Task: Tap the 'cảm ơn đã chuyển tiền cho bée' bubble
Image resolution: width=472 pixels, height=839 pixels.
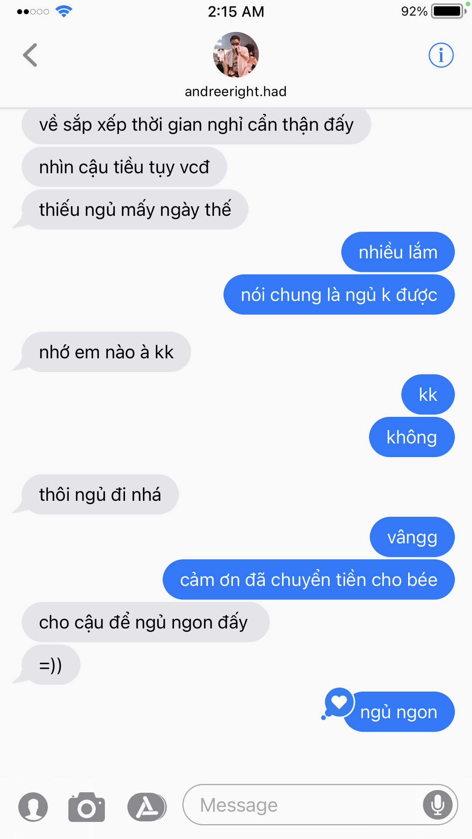Action: click(309, 579)
